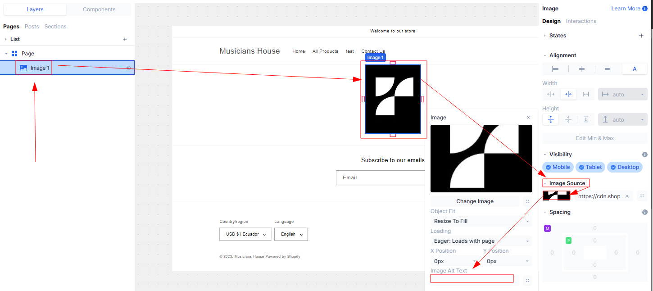Toggle Mobile visibility
The height and width of the screenshot is (291, 653).
[x=558, y=167]
